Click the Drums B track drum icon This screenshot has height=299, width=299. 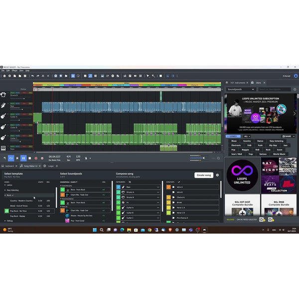(3, 95)
